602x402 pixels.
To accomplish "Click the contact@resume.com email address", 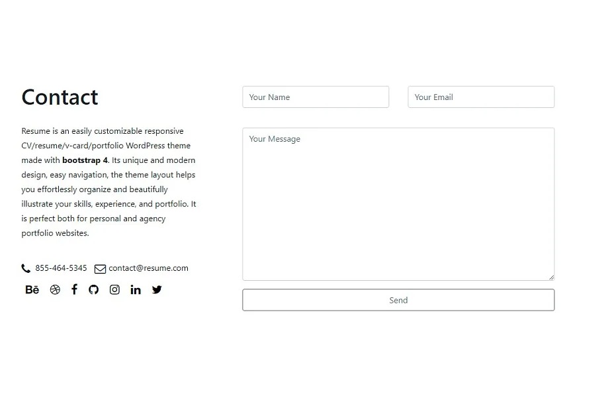I will click(x=148, y=268).
